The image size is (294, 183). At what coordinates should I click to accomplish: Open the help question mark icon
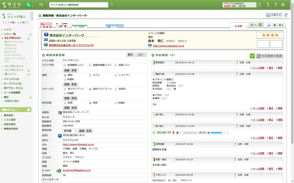(275, 5)
